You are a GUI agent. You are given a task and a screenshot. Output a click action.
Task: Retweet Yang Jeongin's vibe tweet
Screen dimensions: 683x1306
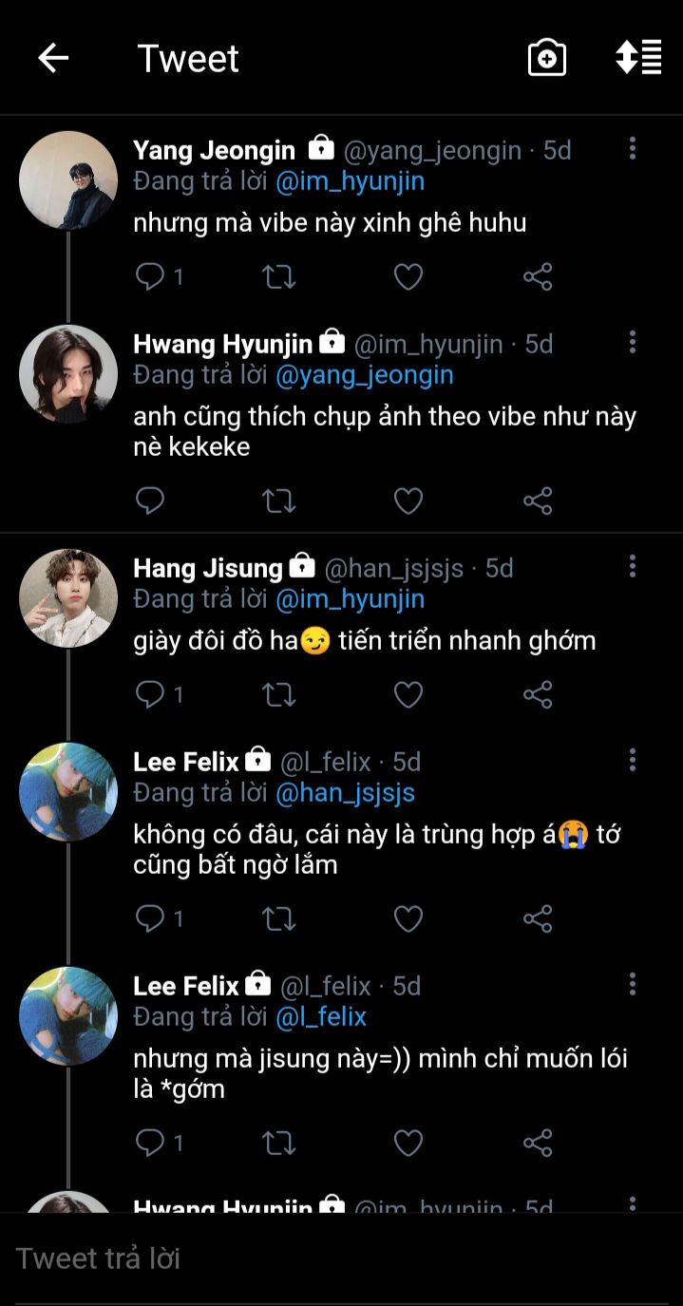coord(278,276)
